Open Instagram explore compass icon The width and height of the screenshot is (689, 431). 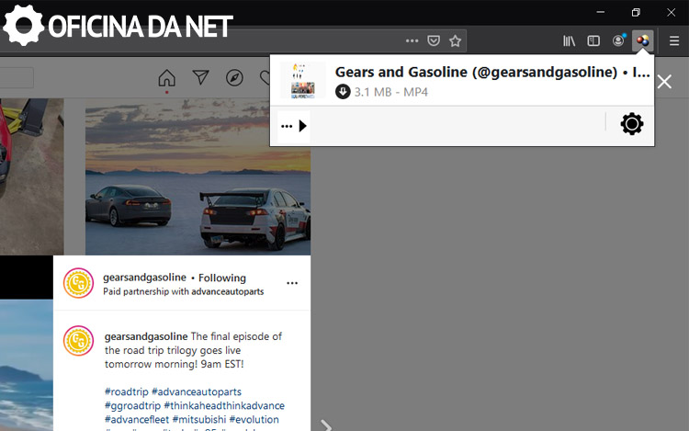(x=234, y=78)
